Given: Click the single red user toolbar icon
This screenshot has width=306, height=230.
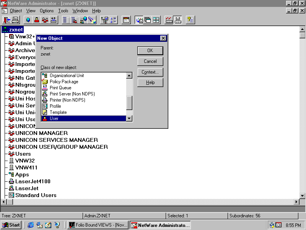Looking at the screenshot, I should 36,20.
